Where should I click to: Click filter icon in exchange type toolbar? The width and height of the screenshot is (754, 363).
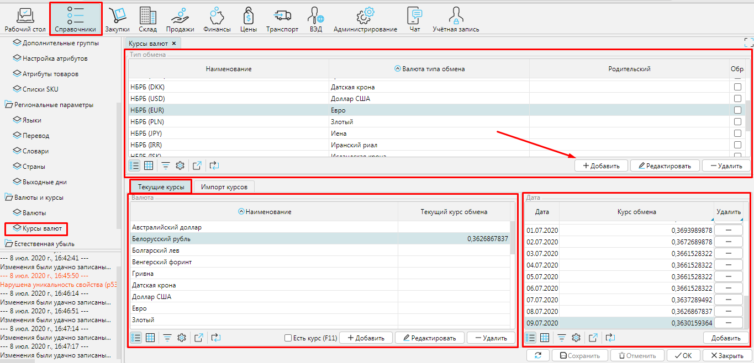click(x=165, y=166)
